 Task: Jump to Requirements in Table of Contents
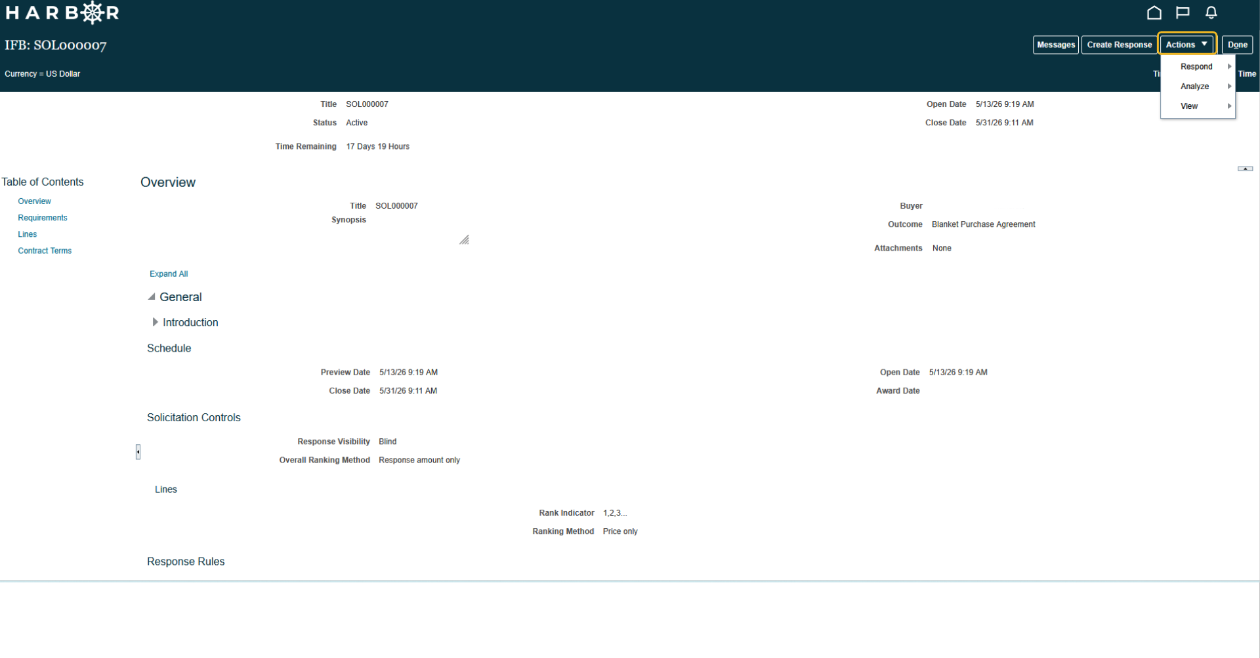(43, 218)
